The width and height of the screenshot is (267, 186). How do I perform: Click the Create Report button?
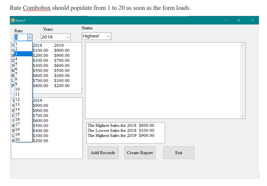pyautogui.click(x=140, y=153)
